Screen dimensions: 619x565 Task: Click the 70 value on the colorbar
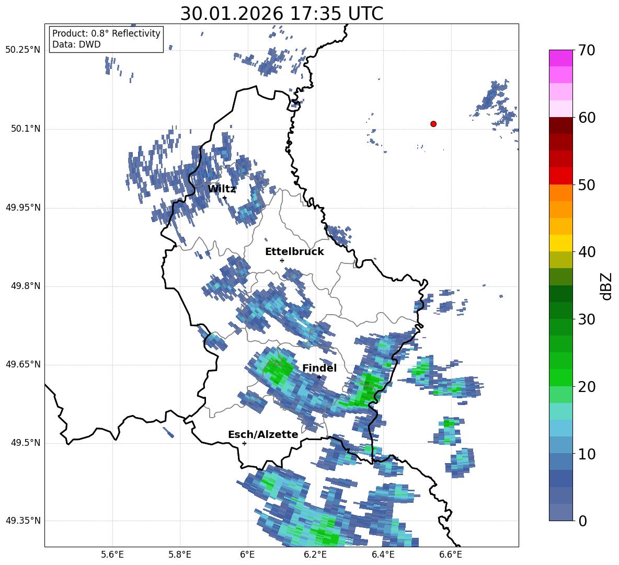coord(586,50)
